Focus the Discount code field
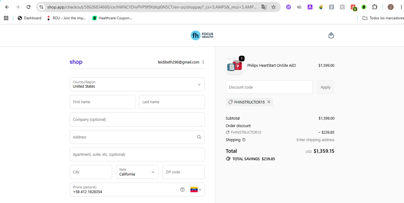Screen dimensions: 404x203 [269, 87]
